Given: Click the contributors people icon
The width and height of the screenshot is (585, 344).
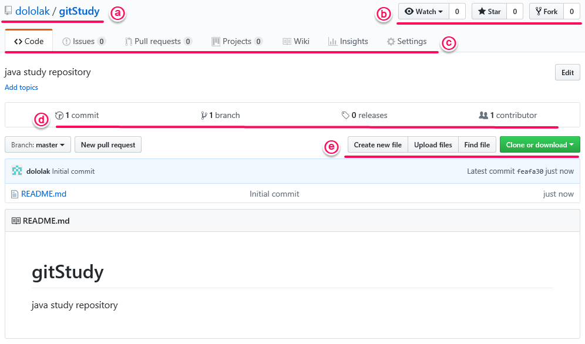Looking at the screenshot, I should 483,116.
